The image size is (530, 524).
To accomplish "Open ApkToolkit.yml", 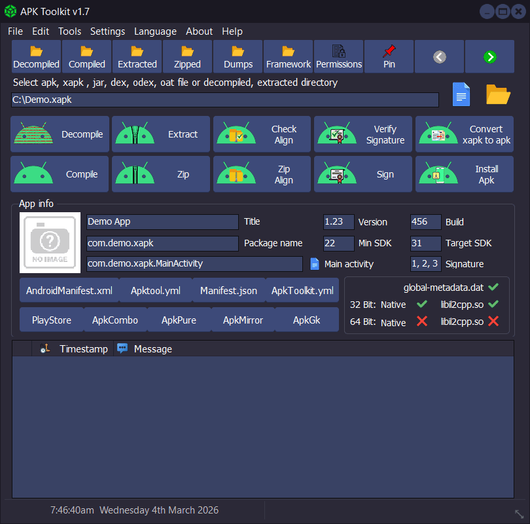I will tap(302, 290).
